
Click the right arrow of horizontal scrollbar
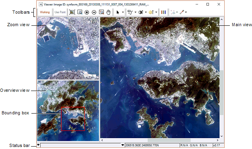click(217, 140)
